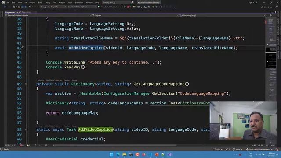The image size is (281, 158).
Task: Switch to the App.config tab
Action: tap(26, 12)
